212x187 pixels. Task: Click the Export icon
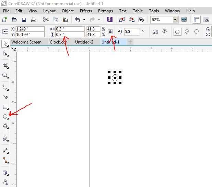coord(132,20)
